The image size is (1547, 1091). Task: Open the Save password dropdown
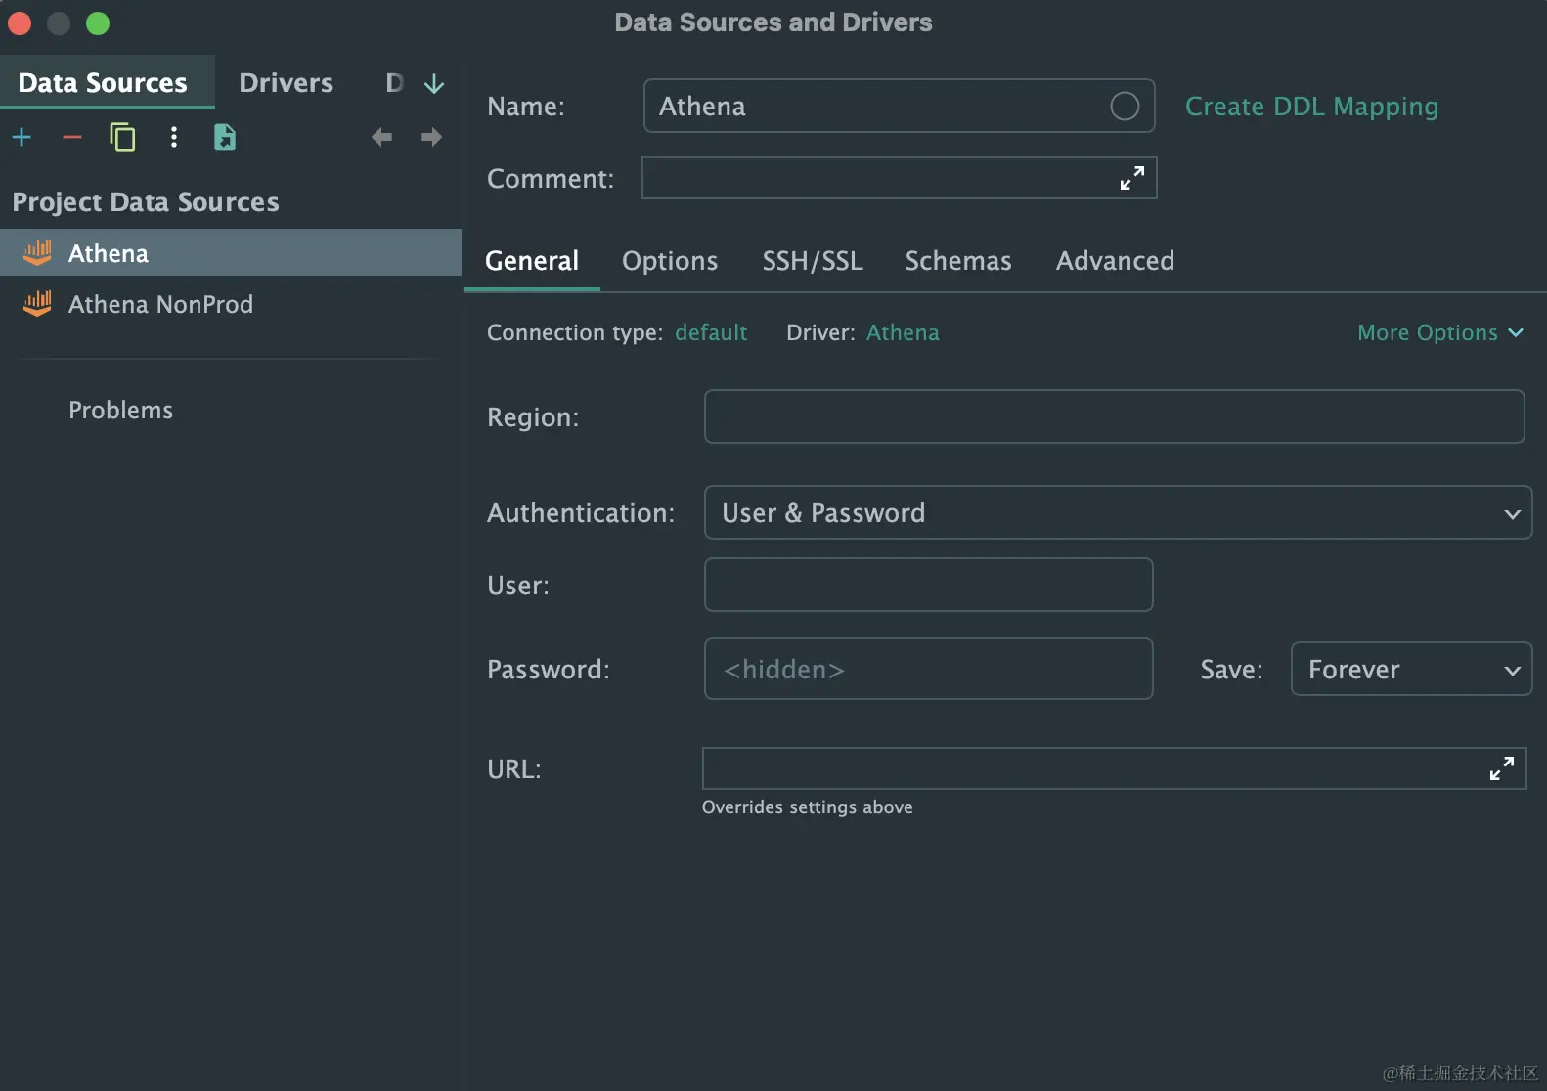pyautogui.click(x=1410, y=670)
